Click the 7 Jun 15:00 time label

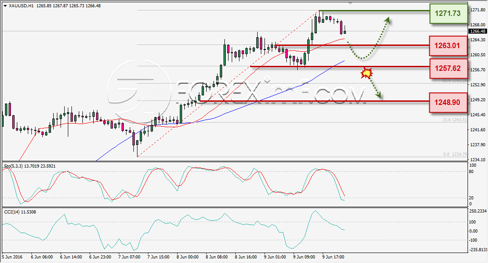click(158, 257)
